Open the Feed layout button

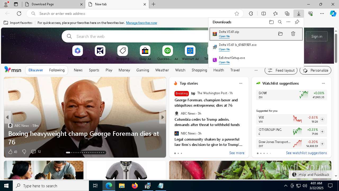pos(281,70)
